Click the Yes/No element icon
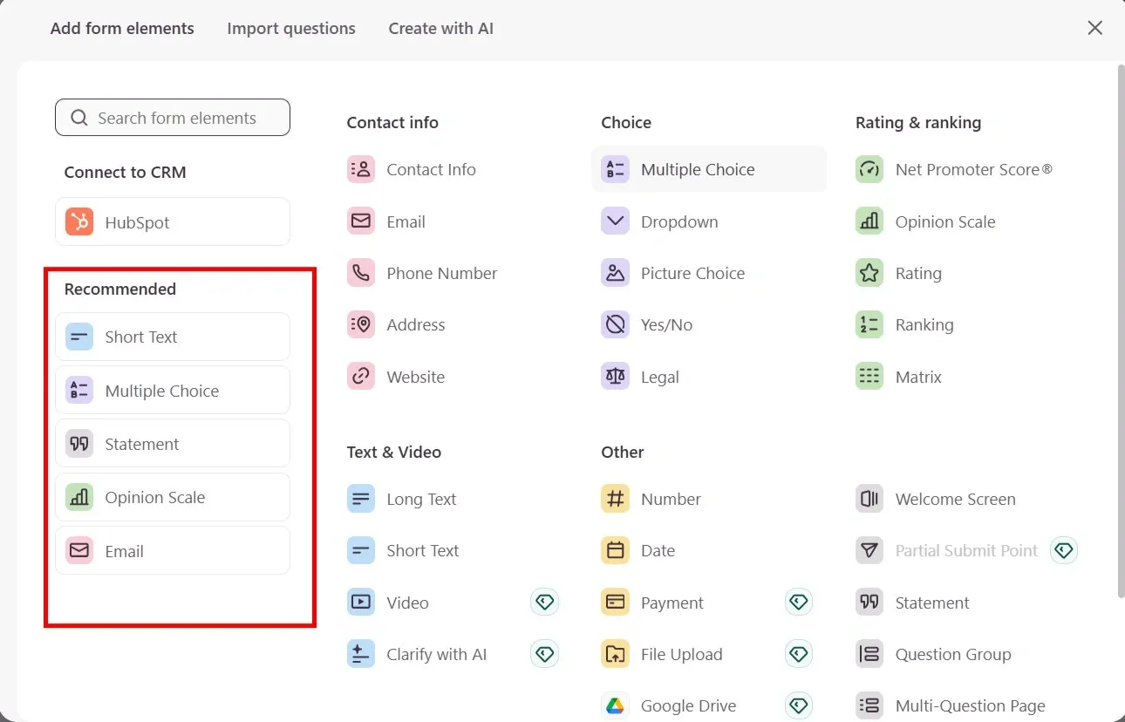The width and height of the screenshot is (1125, 722). click(x=615, y=324)
